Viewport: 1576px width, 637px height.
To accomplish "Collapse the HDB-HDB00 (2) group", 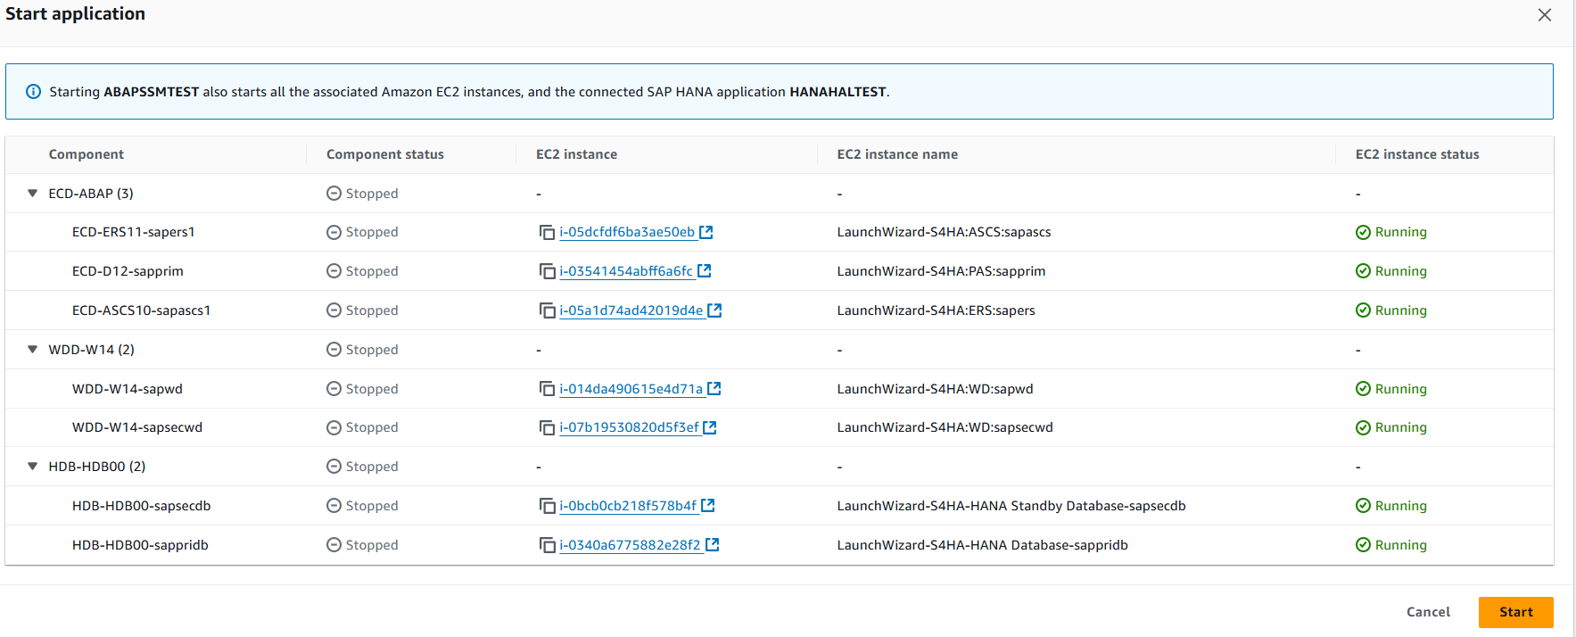I will pos(32,466).
